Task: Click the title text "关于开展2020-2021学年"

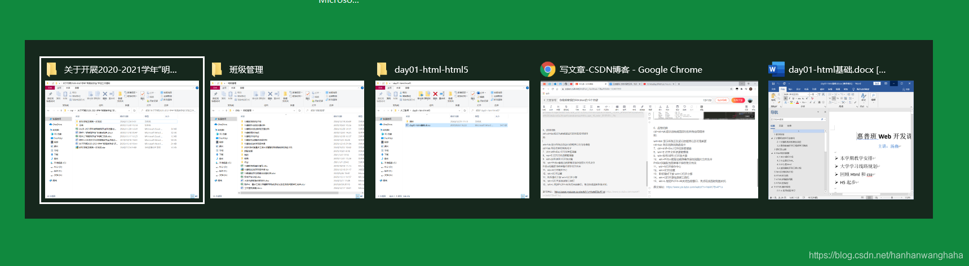Action: click(120, 70)
